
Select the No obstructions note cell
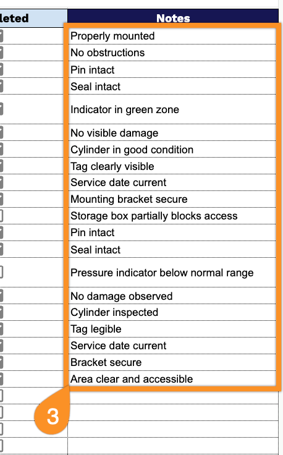pyautogui.click(x=173, y=53)
